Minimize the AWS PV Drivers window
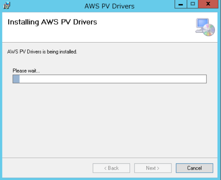 [181, 4]
